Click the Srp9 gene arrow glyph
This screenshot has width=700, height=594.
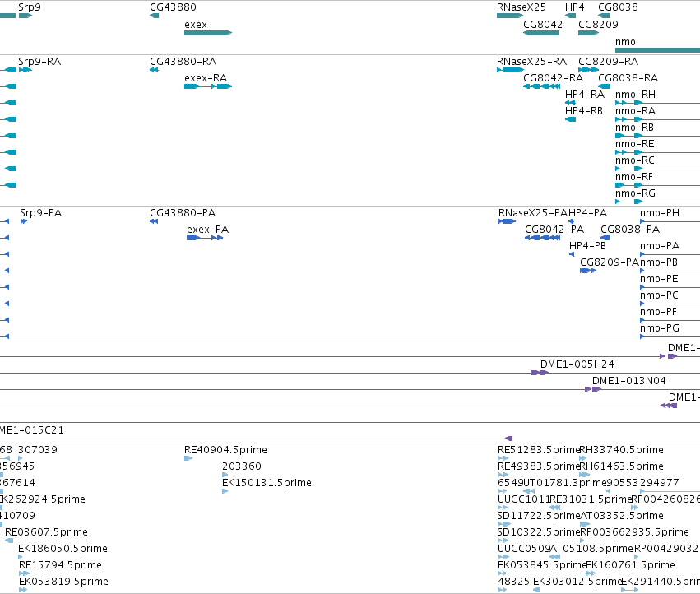pyautogui.click(x=25, y=16)
